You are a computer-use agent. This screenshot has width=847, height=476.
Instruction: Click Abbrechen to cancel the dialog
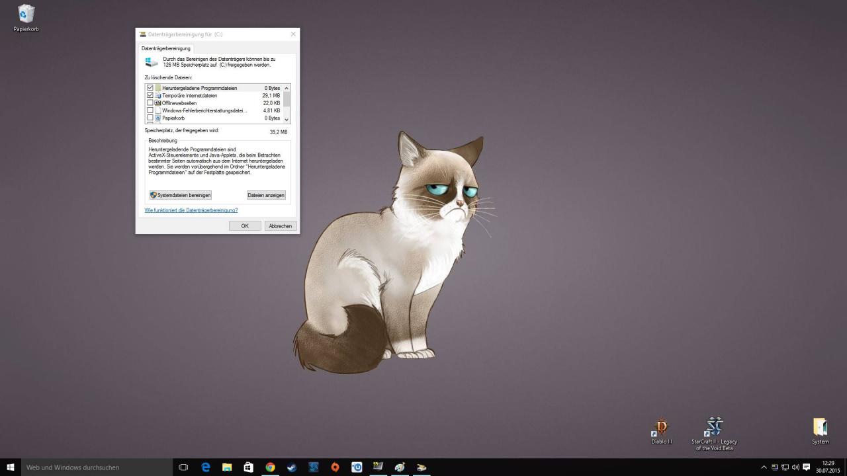click(281, 226)
